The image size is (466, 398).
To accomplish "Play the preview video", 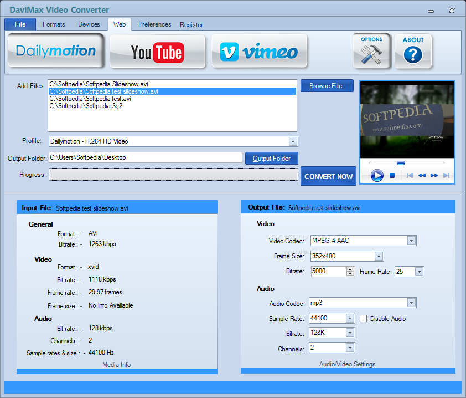I will [377, 175].
